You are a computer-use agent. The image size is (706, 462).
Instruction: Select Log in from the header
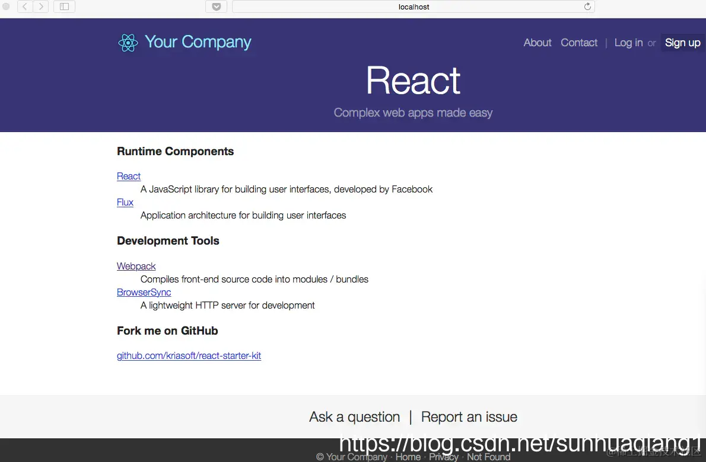628,43
